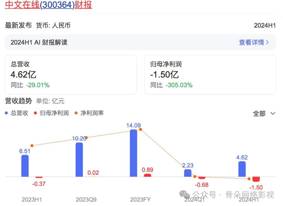
Task: Click the blue 总营收 legend dot
Action: 7,113
